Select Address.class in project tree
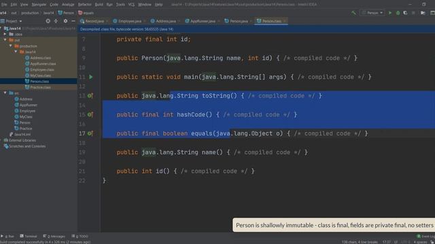The width and height of the screenshot is (435, 244). tap(38, 58)
